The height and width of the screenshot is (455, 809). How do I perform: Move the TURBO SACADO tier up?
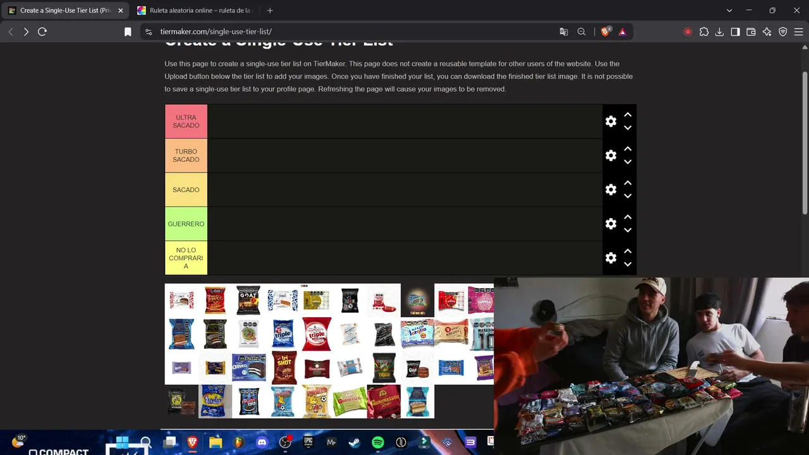[628, 149]
